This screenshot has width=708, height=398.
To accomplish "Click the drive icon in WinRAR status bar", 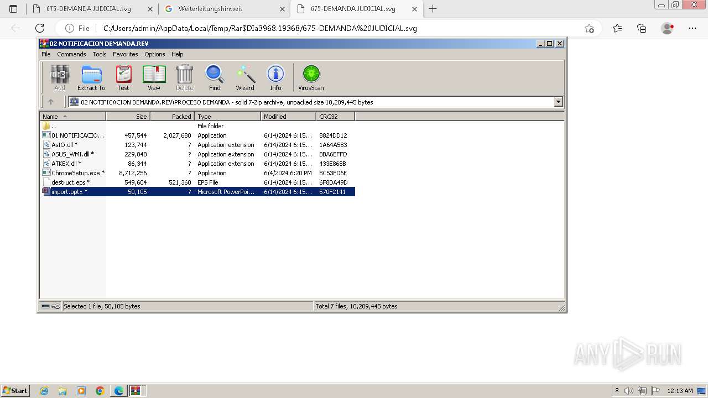I will (x=45, y=306).
